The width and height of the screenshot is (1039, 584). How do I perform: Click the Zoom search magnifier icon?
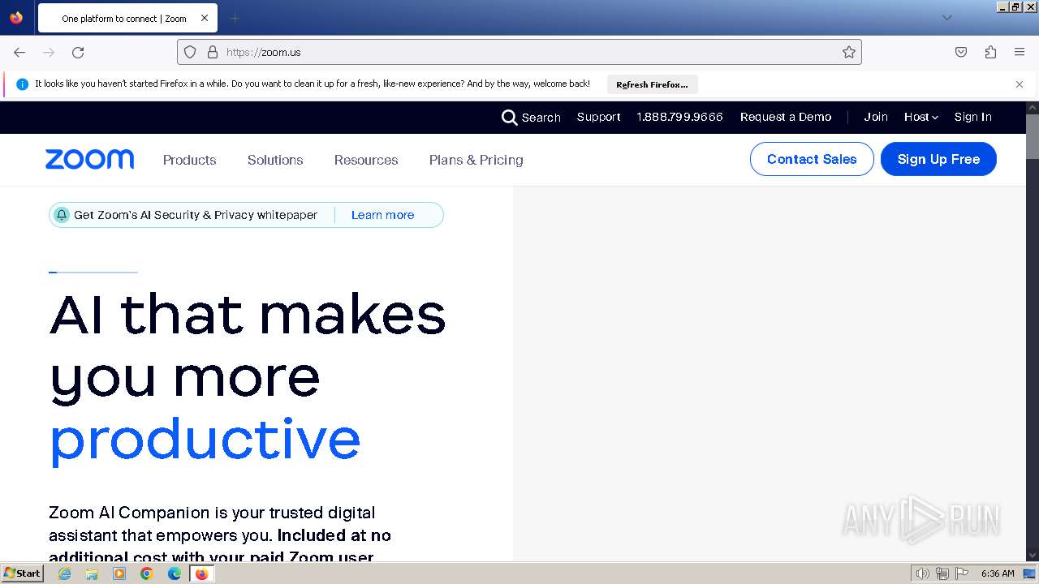[510, 118]
